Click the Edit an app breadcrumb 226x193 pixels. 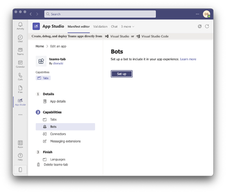tap(58, 46)
